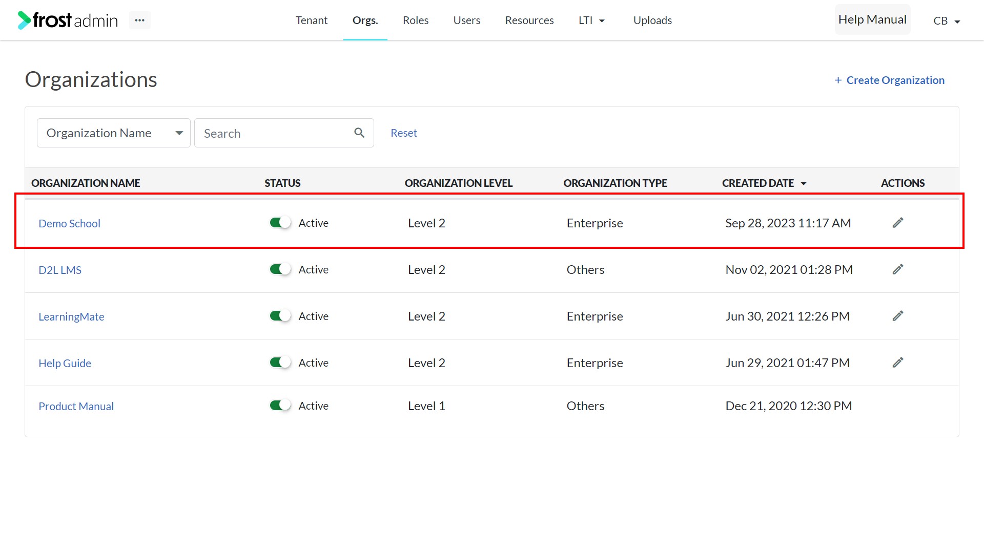The width and height of the screenshot is (984, 553).
Task: Click the search magnifier icon
Action: [x=359, y=133]
